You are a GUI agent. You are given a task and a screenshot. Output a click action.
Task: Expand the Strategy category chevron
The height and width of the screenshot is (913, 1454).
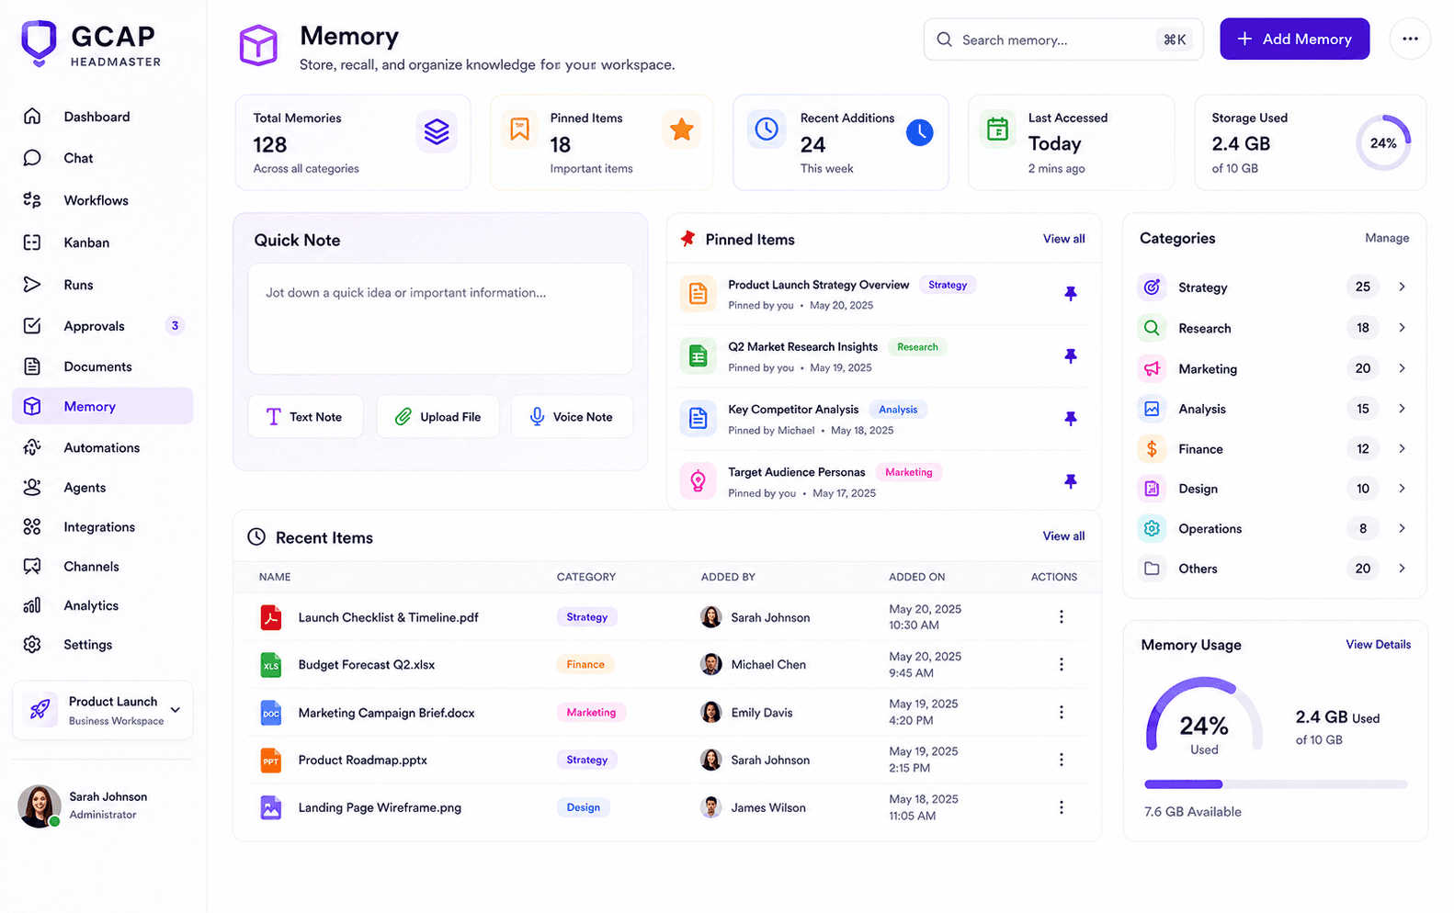(x=1402, y=287)
